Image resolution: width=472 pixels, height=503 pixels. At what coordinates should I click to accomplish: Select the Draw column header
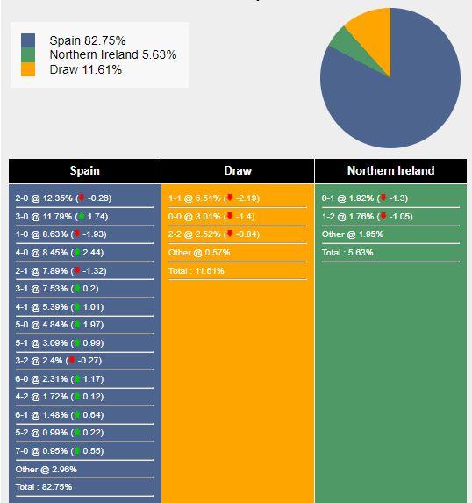point(238,171)
